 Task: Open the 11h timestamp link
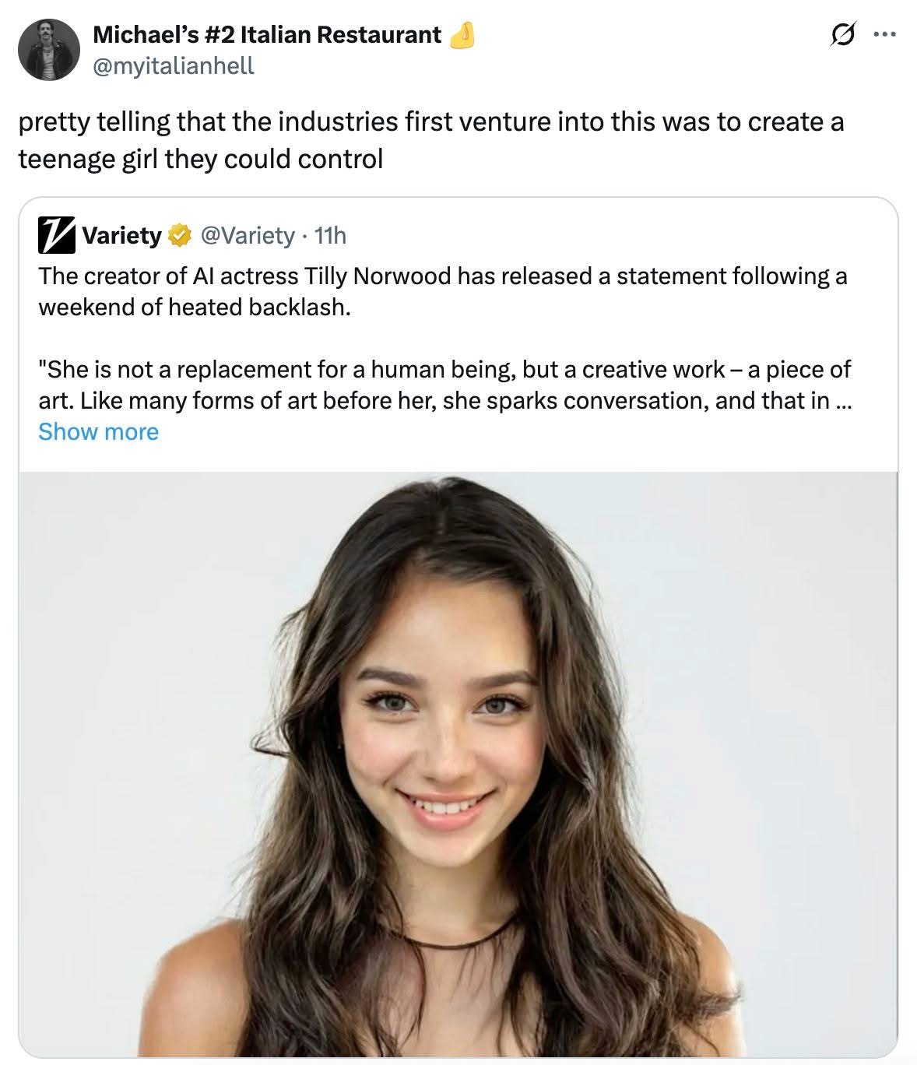click(329, 235)
